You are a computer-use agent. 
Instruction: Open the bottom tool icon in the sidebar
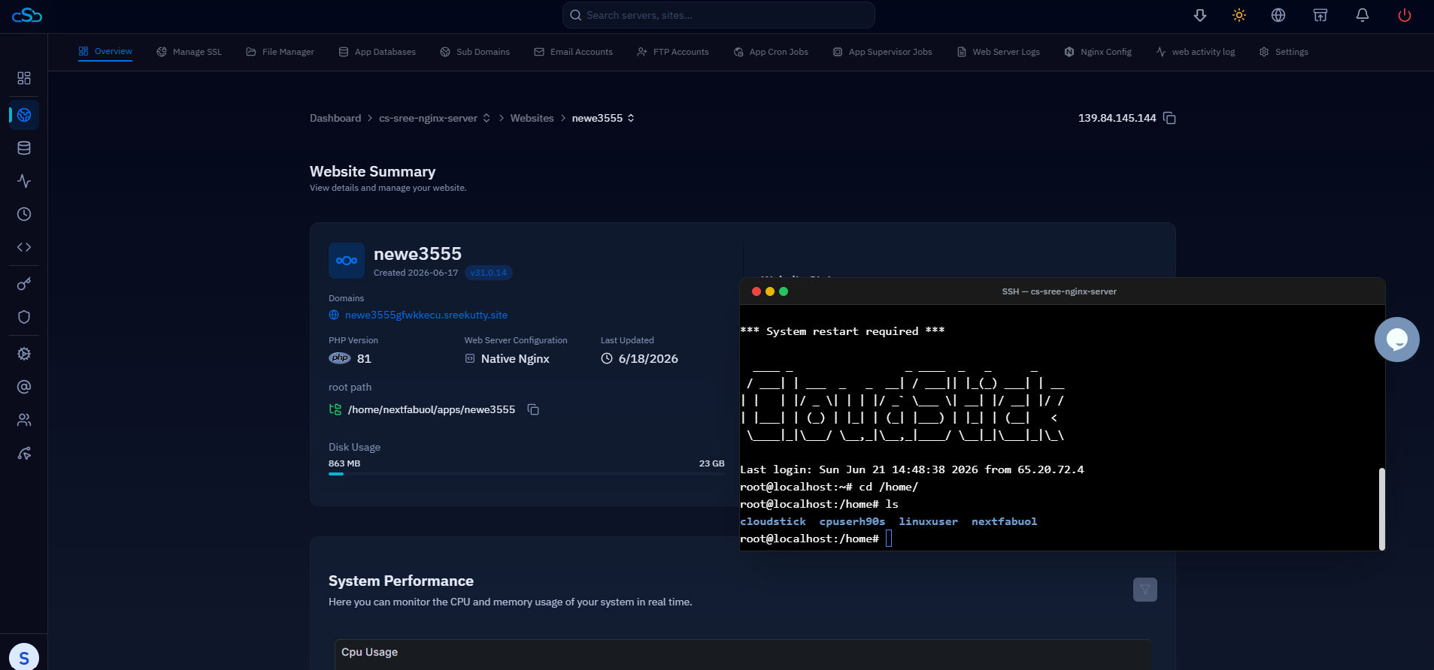pyautogui.click(x=24, y=453)
